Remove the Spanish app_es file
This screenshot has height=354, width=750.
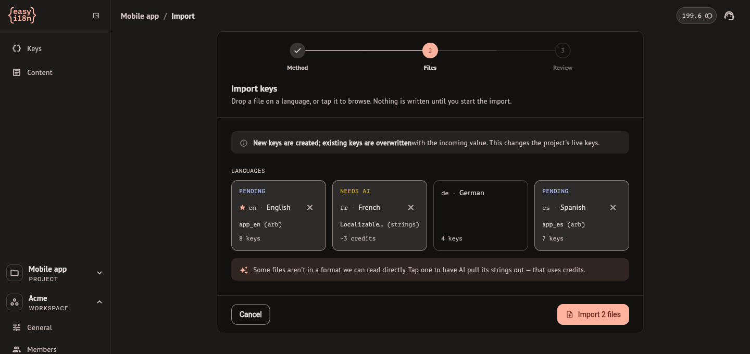(613, 207)
